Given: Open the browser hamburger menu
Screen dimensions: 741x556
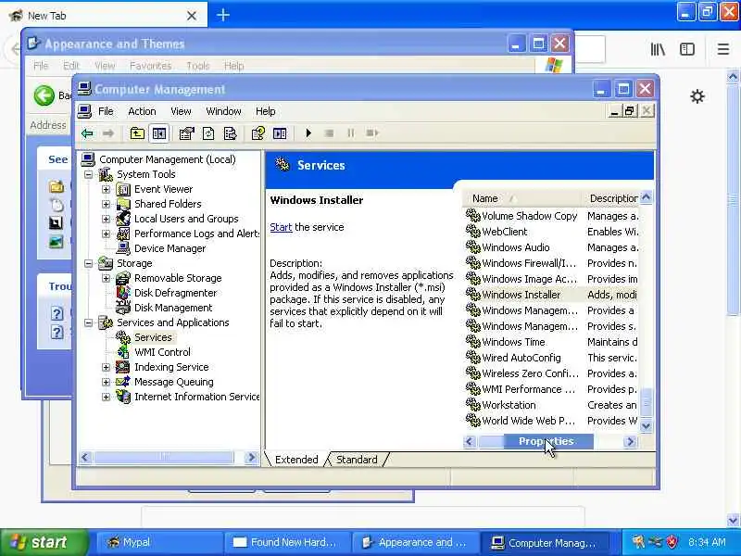Looking at the screenshot, I should click(x=723, y=49).
